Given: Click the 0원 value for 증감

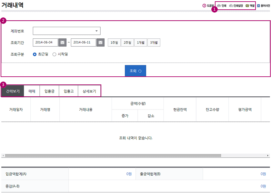Looking at the screenshot, I should [263, 186].
